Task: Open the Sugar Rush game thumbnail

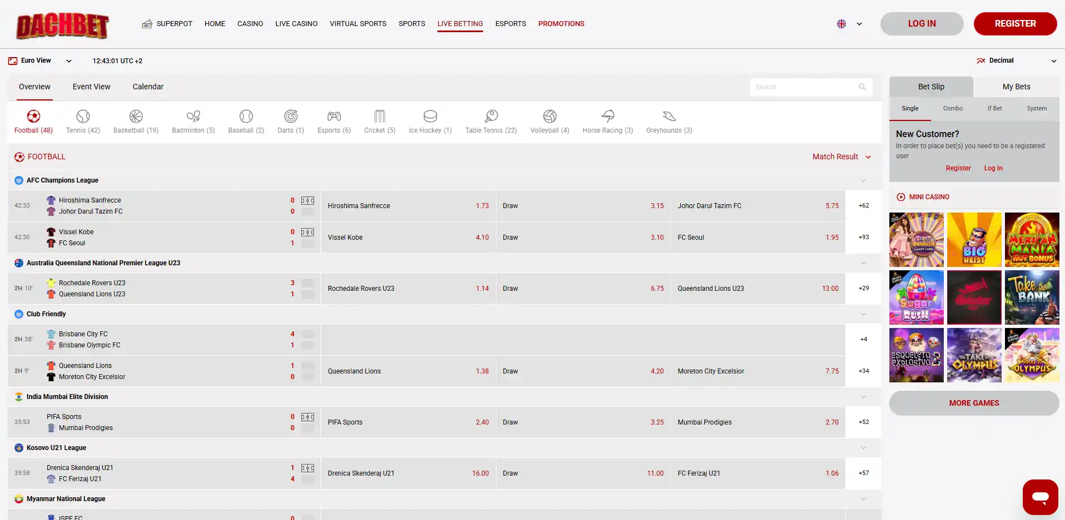Action: [x=916, y=297]
